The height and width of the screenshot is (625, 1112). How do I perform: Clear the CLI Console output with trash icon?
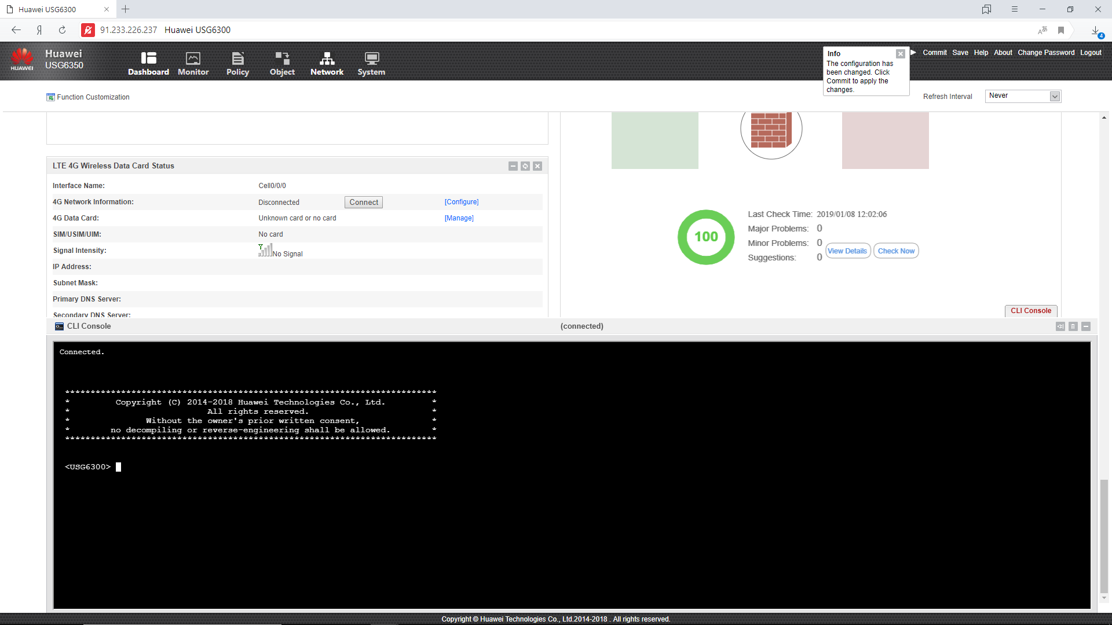[x=1073, y=326]
